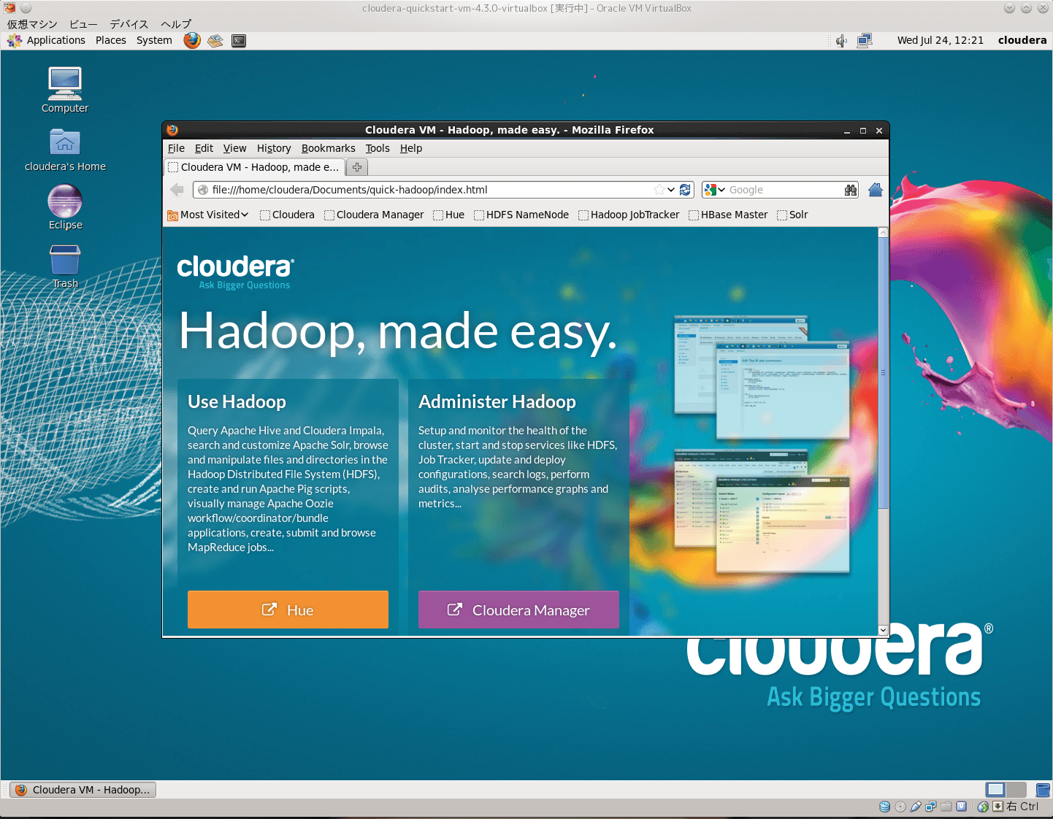Viewport: 1053px width, 819px height.
Task: Click the volume speaker icon in panel
Action: coord(841,41)
